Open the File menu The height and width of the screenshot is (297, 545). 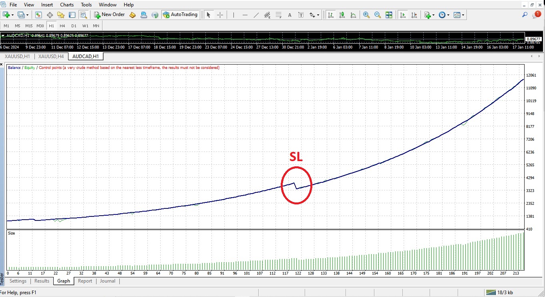13,5
